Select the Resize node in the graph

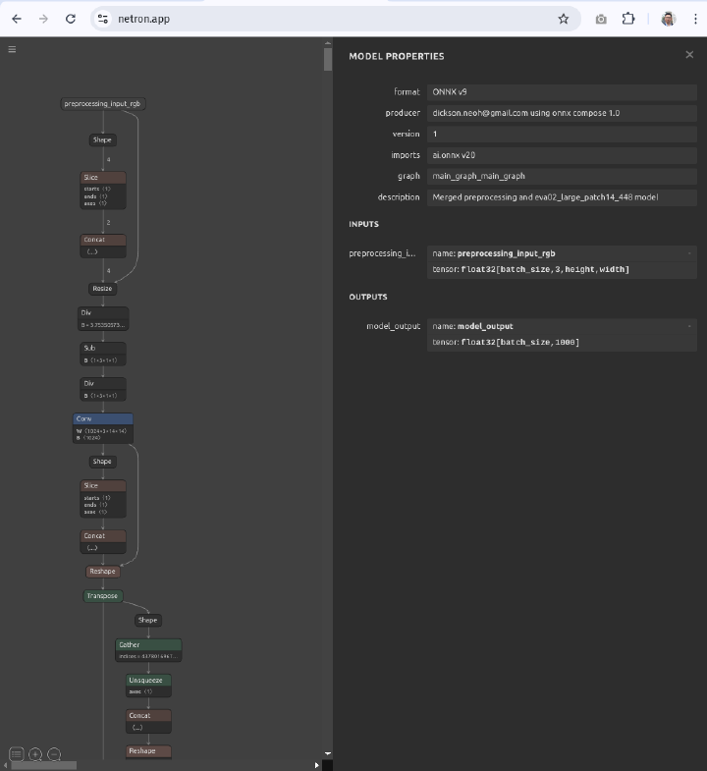tap(102, 289)
